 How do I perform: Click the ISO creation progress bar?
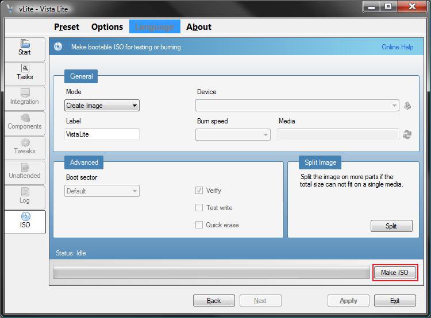point(211,273)
